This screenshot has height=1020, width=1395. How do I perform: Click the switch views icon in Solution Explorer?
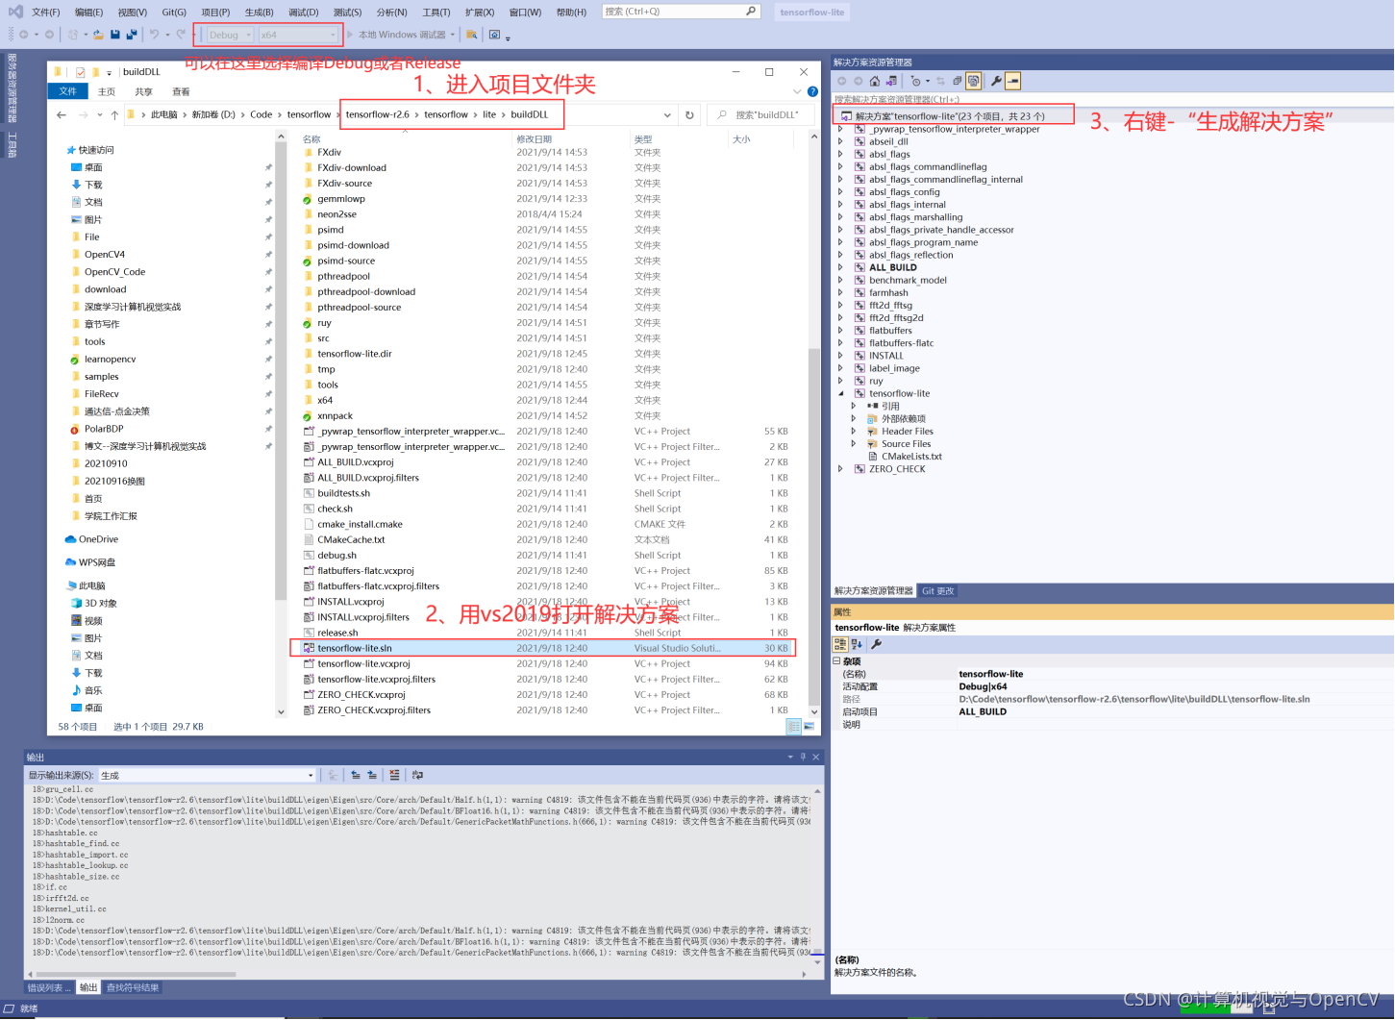tap(891, 81)
